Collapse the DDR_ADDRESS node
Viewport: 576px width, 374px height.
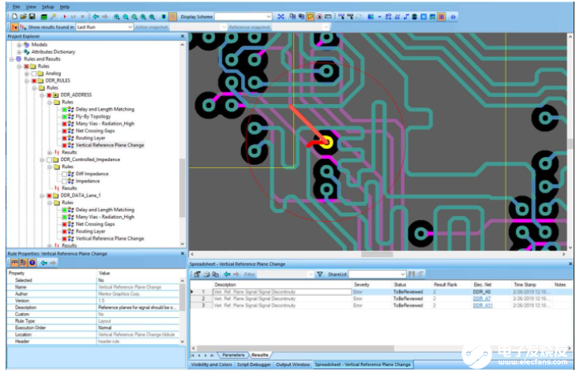pos(42,95)
